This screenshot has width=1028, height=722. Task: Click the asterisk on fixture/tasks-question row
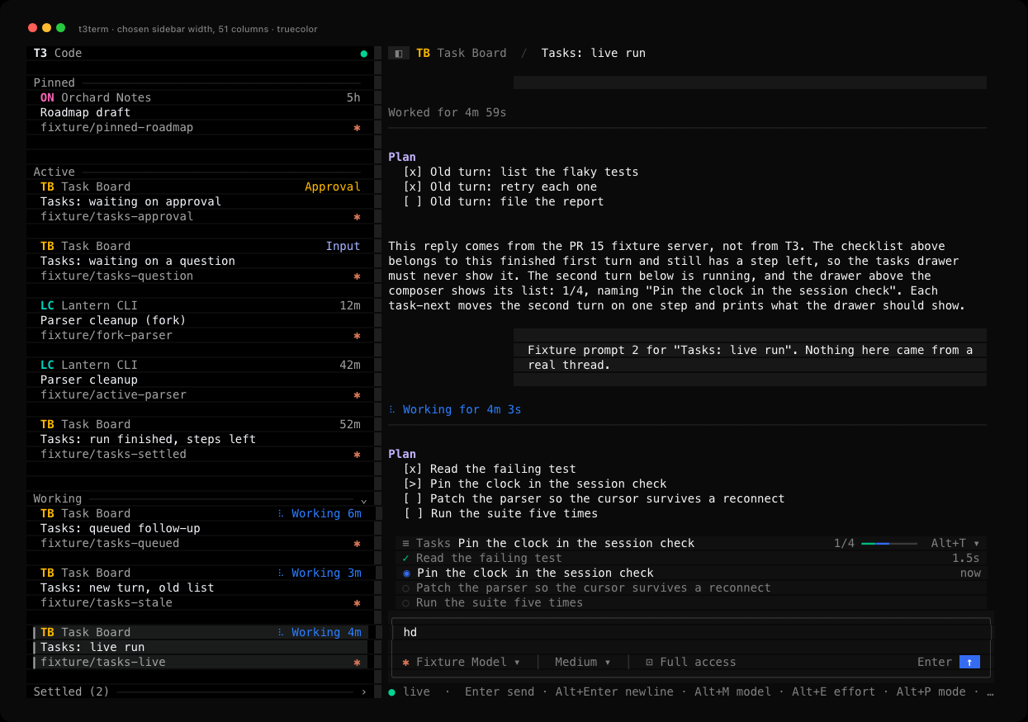click(358, 276)
